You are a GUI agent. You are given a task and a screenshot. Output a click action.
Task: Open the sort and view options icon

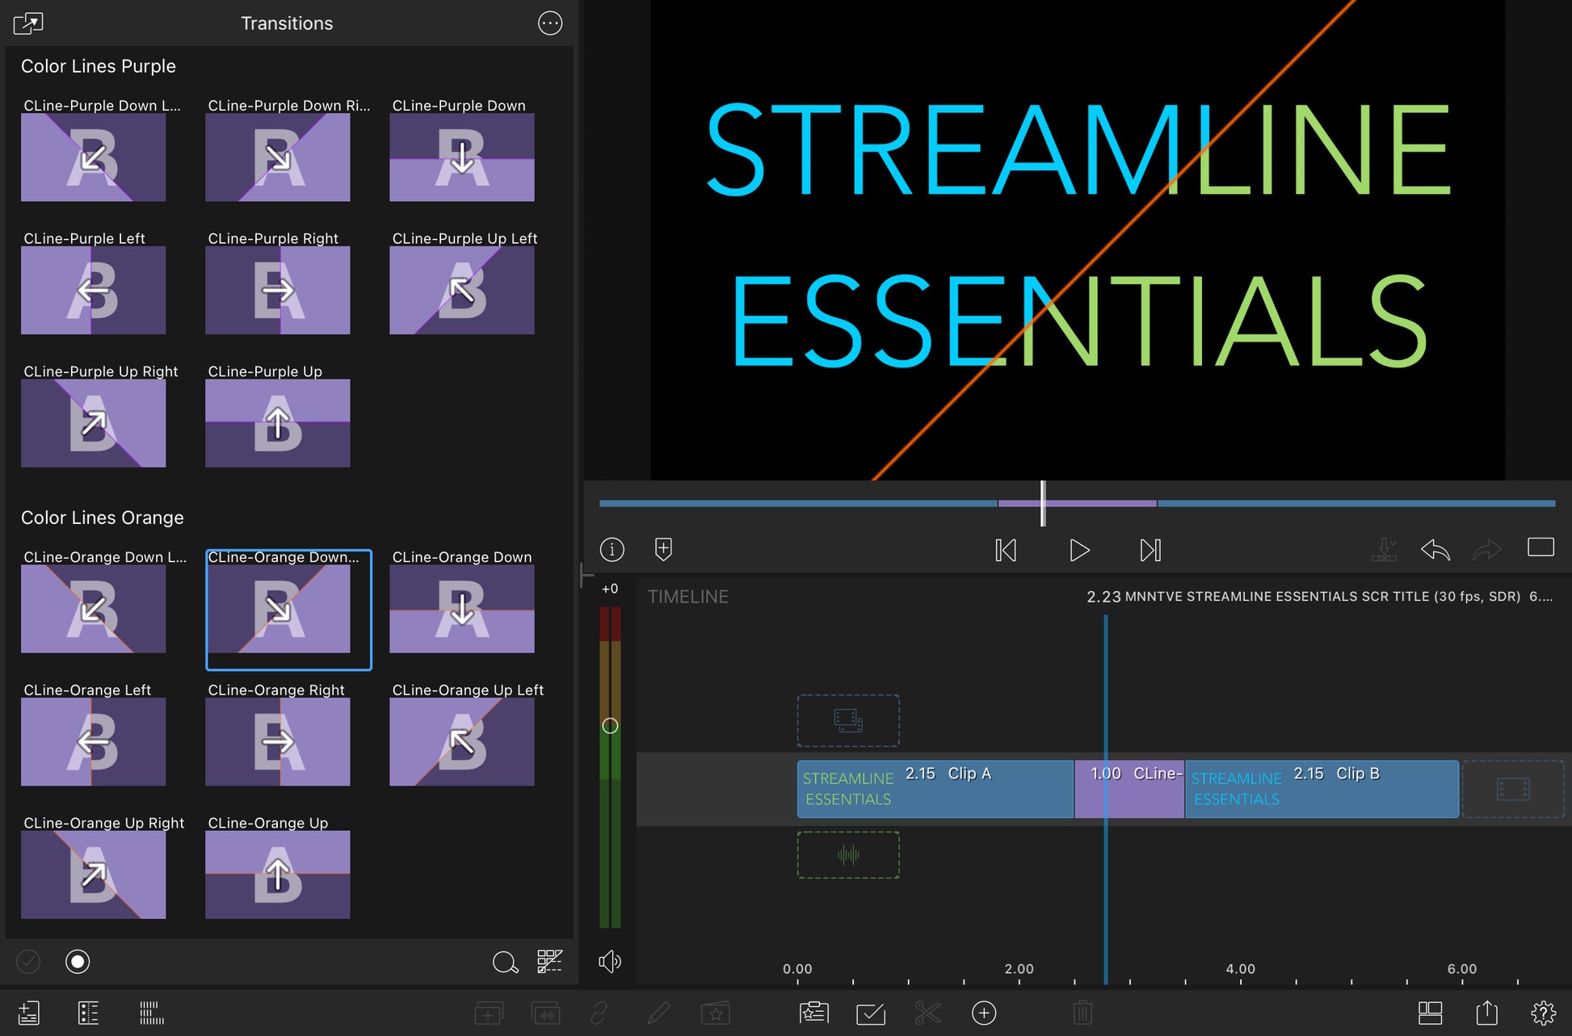(x=550, y=961)
